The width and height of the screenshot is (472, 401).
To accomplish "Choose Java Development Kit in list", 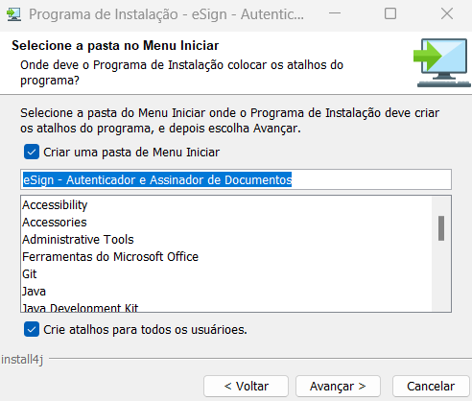I will tap(80, 308).
